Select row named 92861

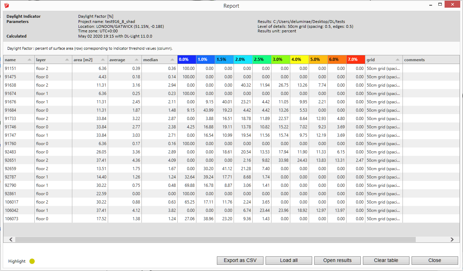click(231, 194)
